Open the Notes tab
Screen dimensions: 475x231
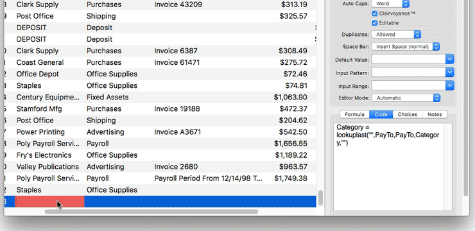435,114
